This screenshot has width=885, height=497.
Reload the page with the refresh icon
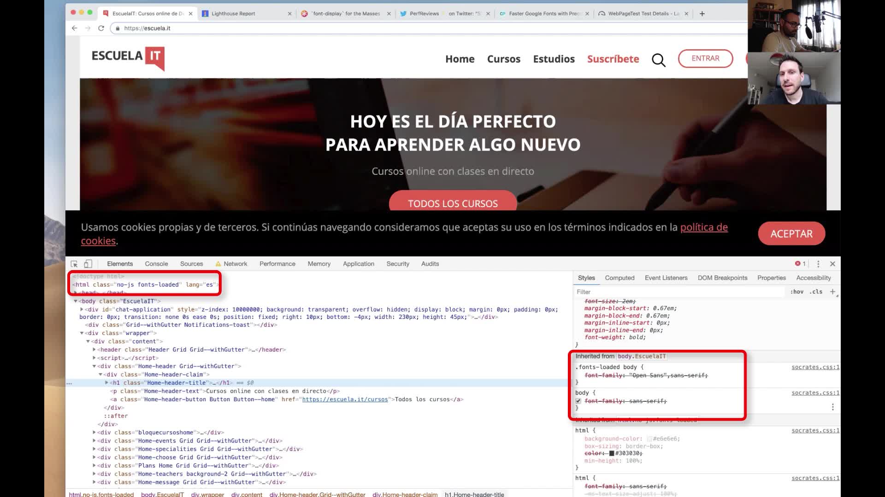(x=101, y=28)
